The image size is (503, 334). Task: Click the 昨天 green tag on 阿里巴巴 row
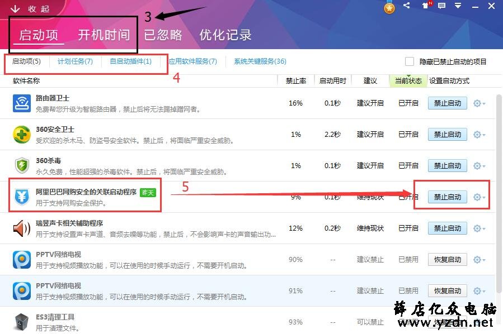point(148,193)
